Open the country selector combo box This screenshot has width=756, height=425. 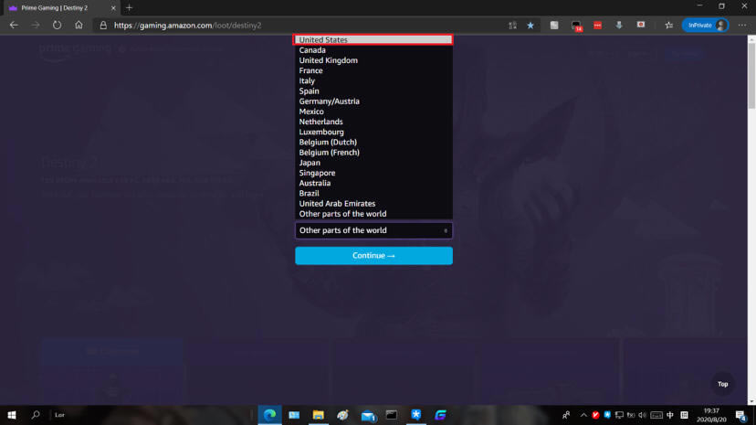373,230
